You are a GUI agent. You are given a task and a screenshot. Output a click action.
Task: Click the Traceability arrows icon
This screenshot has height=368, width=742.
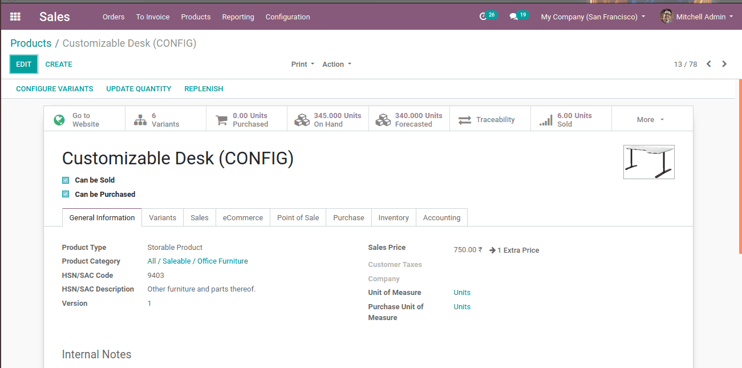click(465, 120)
